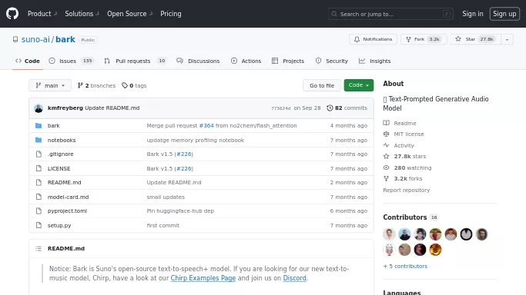The width and height of the screenshot is (526, 295).
Task: Open the Solutions menu
Action: (82, 14)
